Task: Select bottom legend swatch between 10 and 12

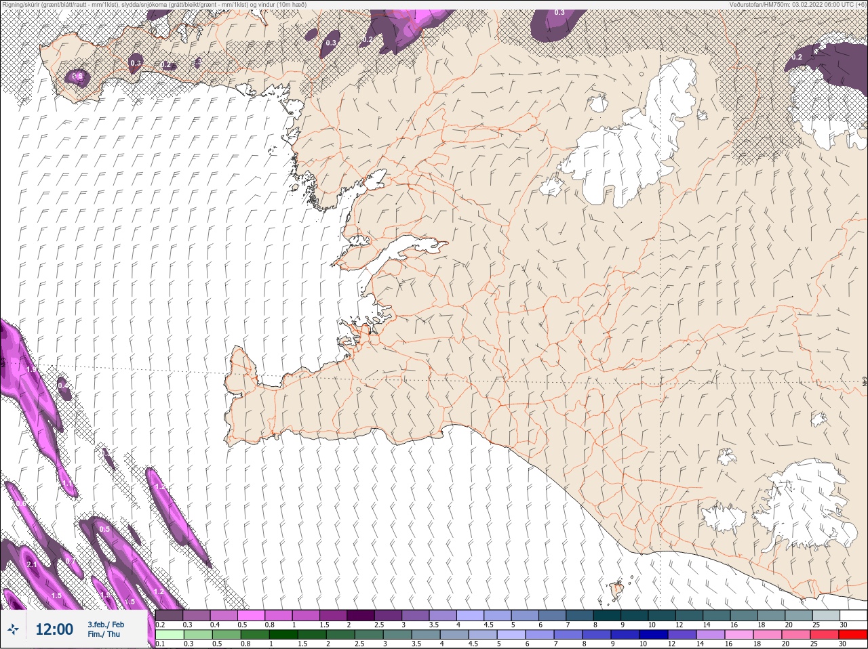Action: pyautogui.click(x=654, y=635)
